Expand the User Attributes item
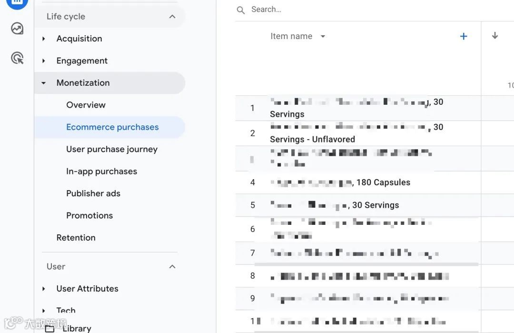Viewport: 514px width, 333px height. coord(44,289)
